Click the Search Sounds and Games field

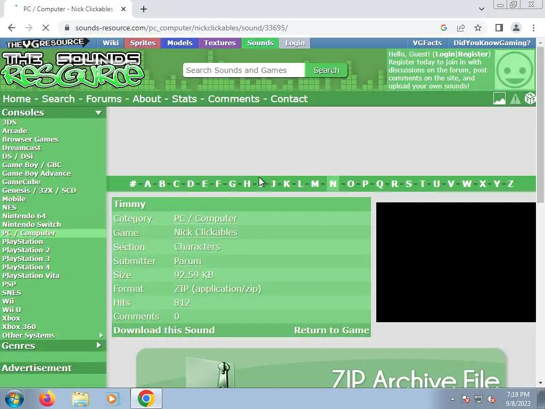click(x=244, y=70)
